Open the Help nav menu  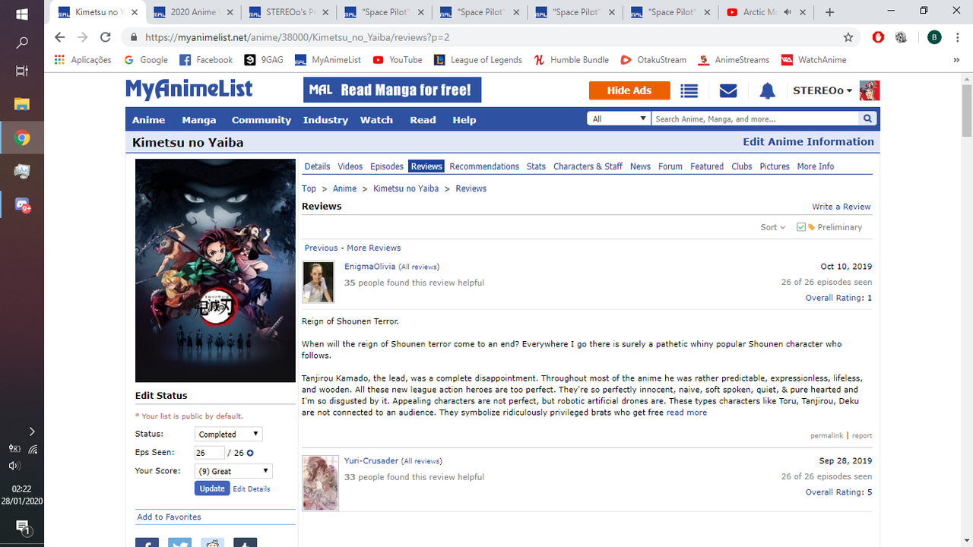pos(464,120)
